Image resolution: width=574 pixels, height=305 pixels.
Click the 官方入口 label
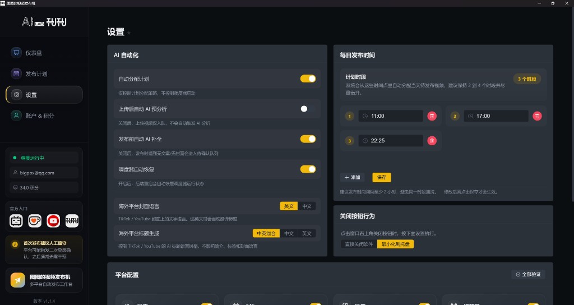[x=18, y=209]
